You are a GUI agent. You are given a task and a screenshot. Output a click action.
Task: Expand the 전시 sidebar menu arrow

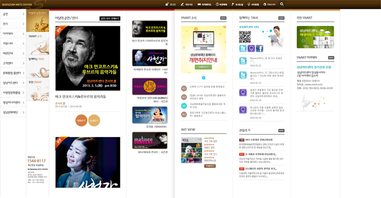(x=23, y=24)
